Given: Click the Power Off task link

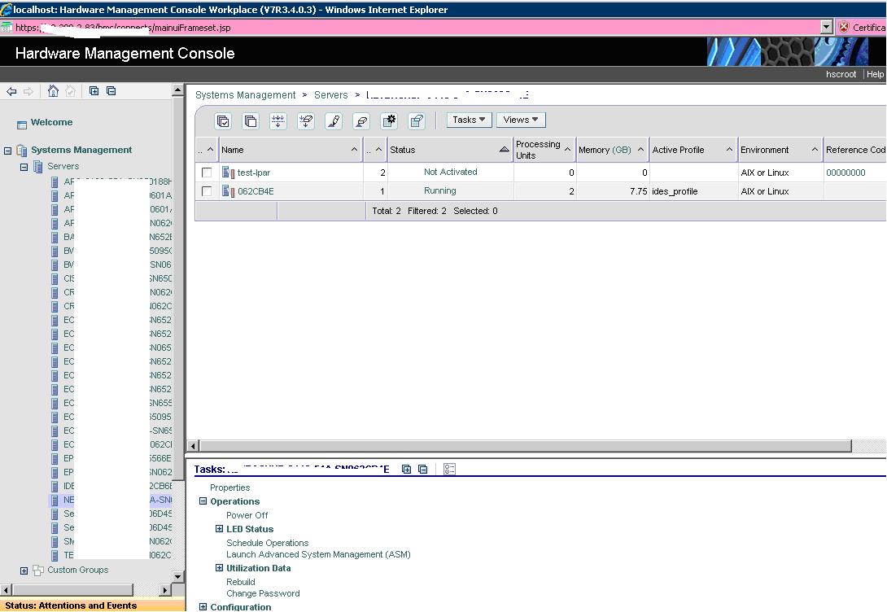Looking at the screenshot, I should pyautogui.click(x=247, y=515).
